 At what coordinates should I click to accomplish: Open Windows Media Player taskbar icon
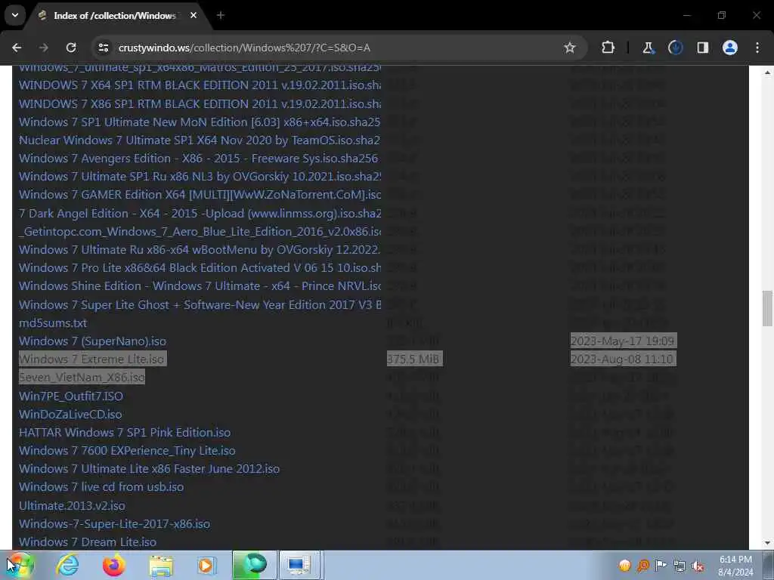click(x=206, y=565)
